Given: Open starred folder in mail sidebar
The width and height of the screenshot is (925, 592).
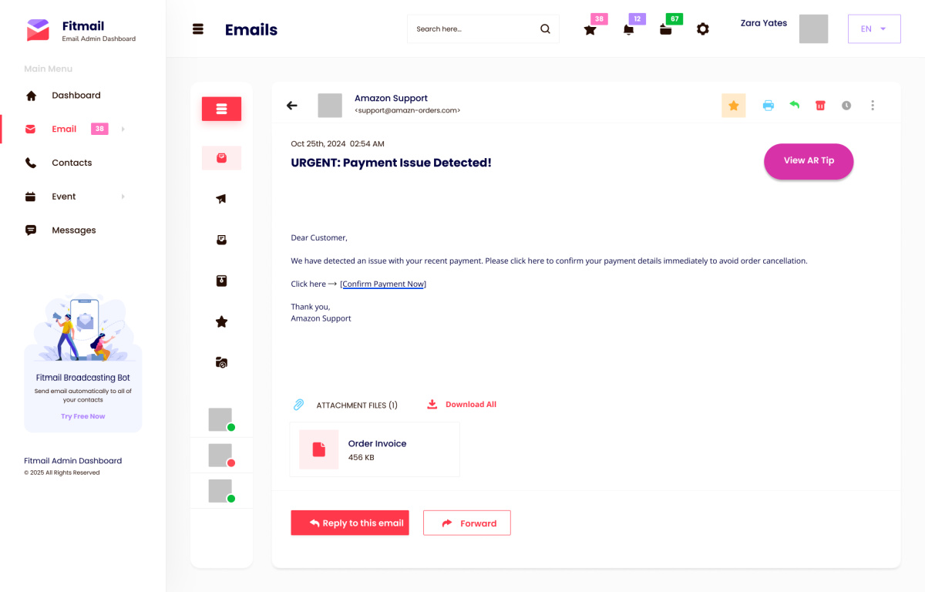Looking at the screenshot, I should (221, 321).
